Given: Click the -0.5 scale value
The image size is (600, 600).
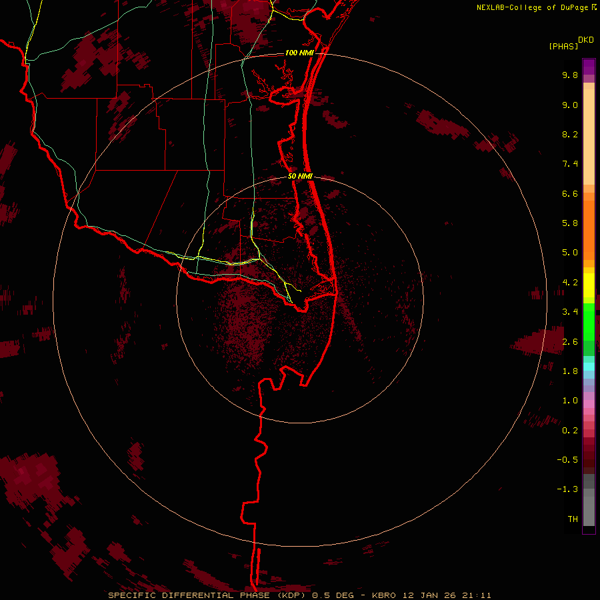Looking at the screenshot, I should point(567,460).
